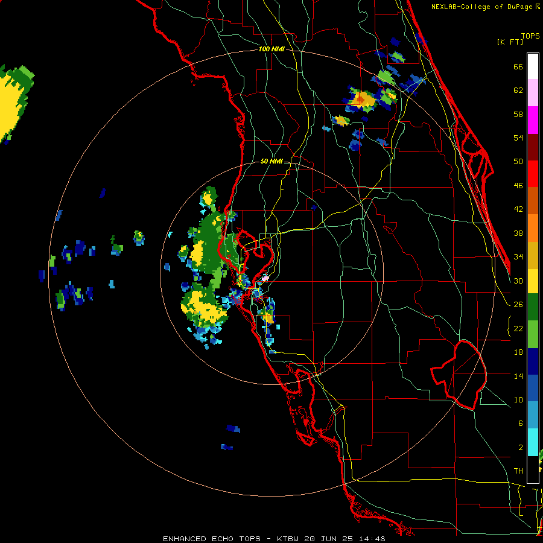Click the legend value 22
This screenshot has height=543, width=543.
pyautogui.click(x=518, y=329)
